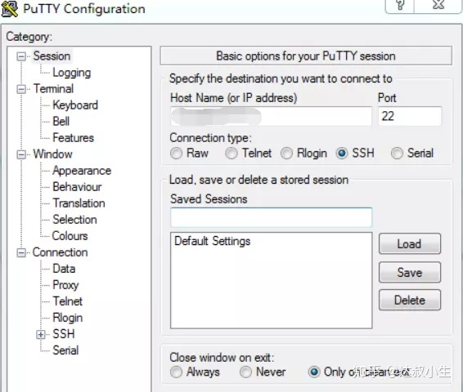Open the Logging category
The width and height of the screenshot is (463, 392).
71,73
